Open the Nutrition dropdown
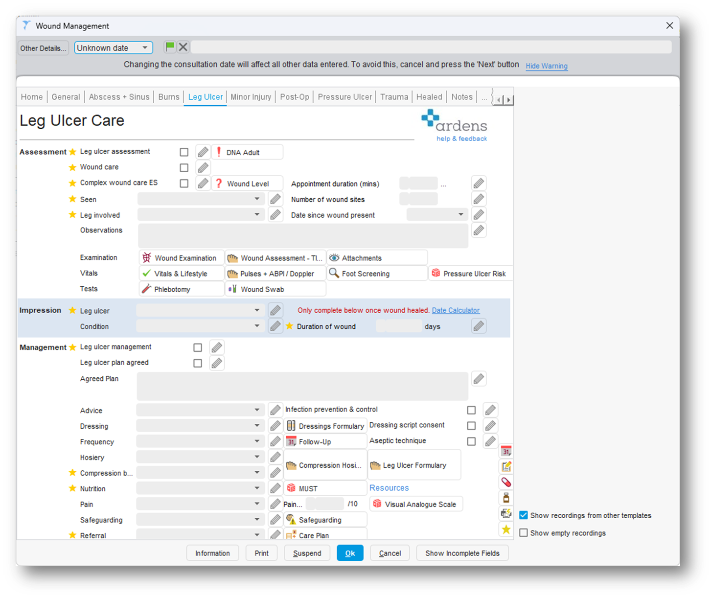Viewport: 712px width, 598px height. click(x=201, y=488)
